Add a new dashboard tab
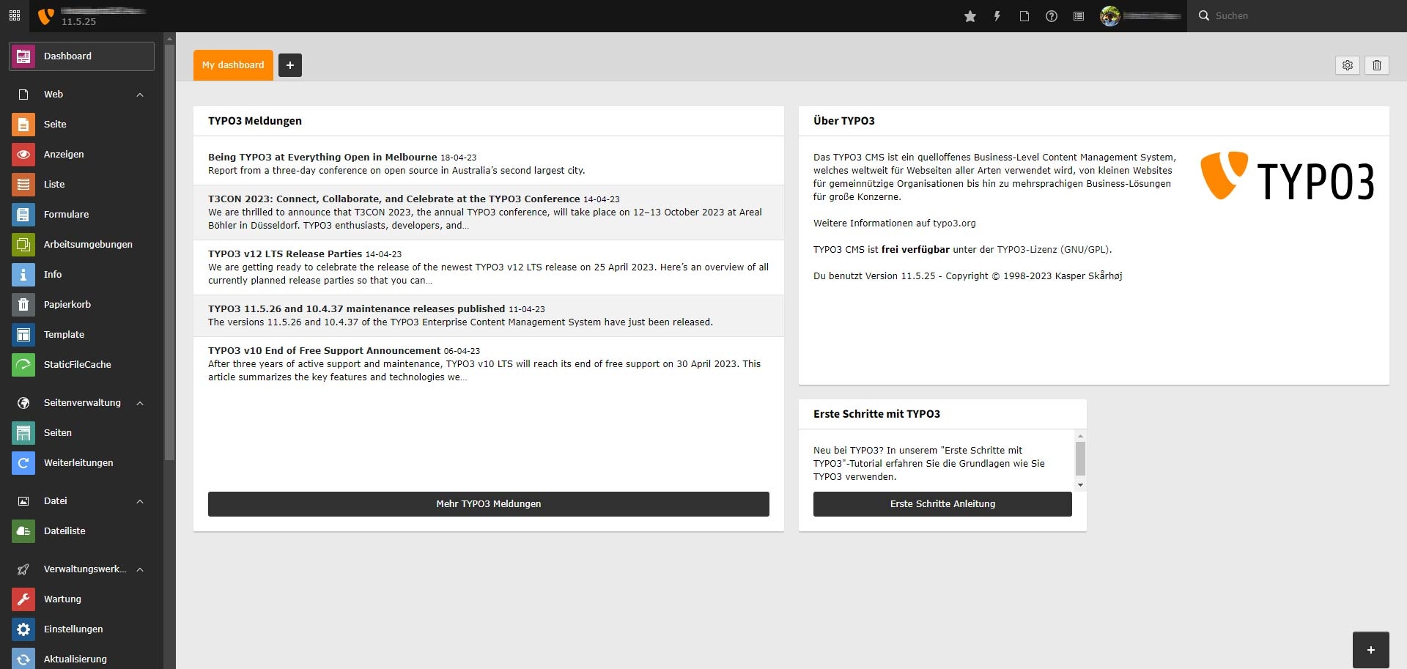Screen dimensions: 1407x669 click(x=290, y=65)
